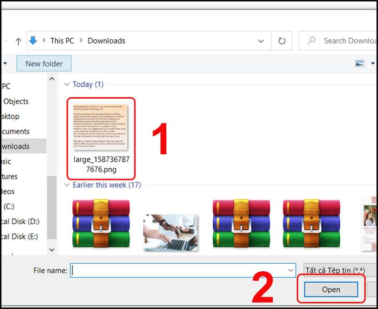378x309 pixels.
Task: Open the (C:) drive in navigation pane
Action: point(9,207)
